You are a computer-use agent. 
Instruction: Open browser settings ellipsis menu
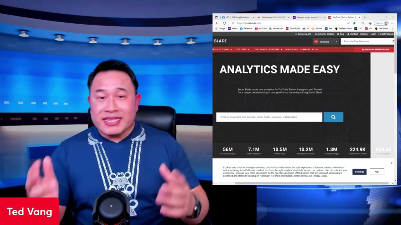click(392, 23)
